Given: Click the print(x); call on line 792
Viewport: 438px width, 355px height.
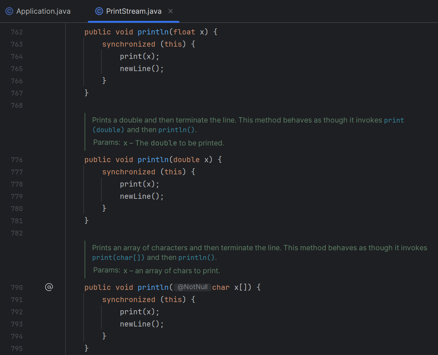Looking at the screenshot, I should [140, 312].
